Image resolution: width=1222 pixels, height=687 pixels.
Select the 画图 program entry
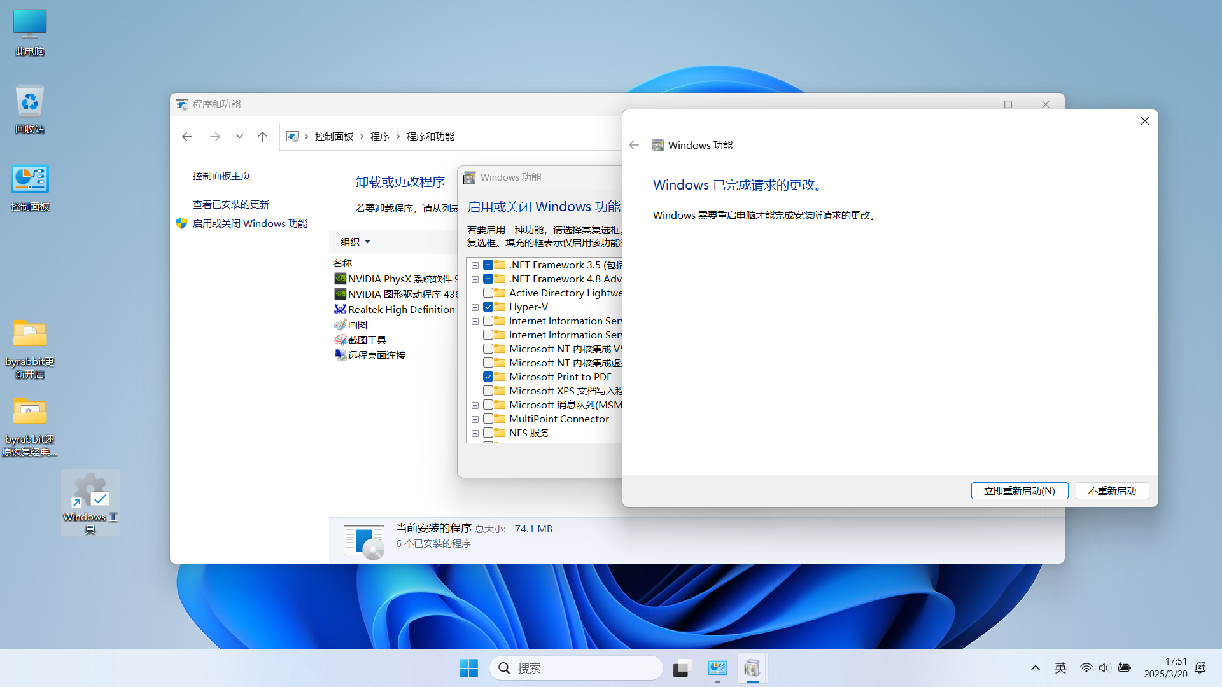click(351, 324)
